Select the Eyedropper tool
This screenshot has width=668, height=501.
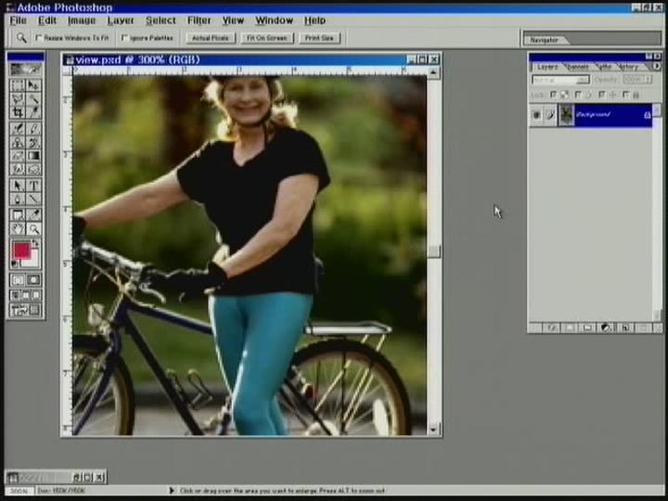coord(33,214)
